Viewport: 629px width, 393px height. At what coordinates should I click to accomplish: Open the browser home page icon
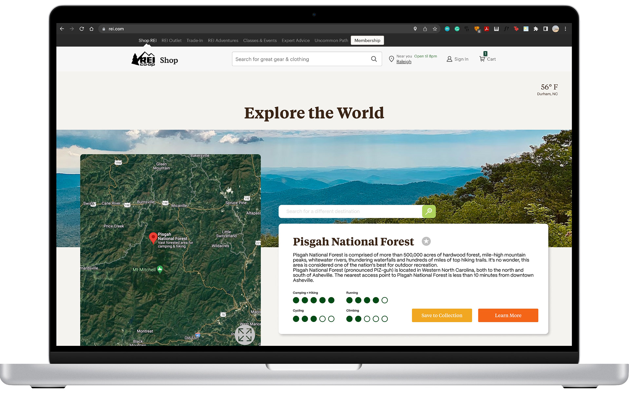(91, 29)
